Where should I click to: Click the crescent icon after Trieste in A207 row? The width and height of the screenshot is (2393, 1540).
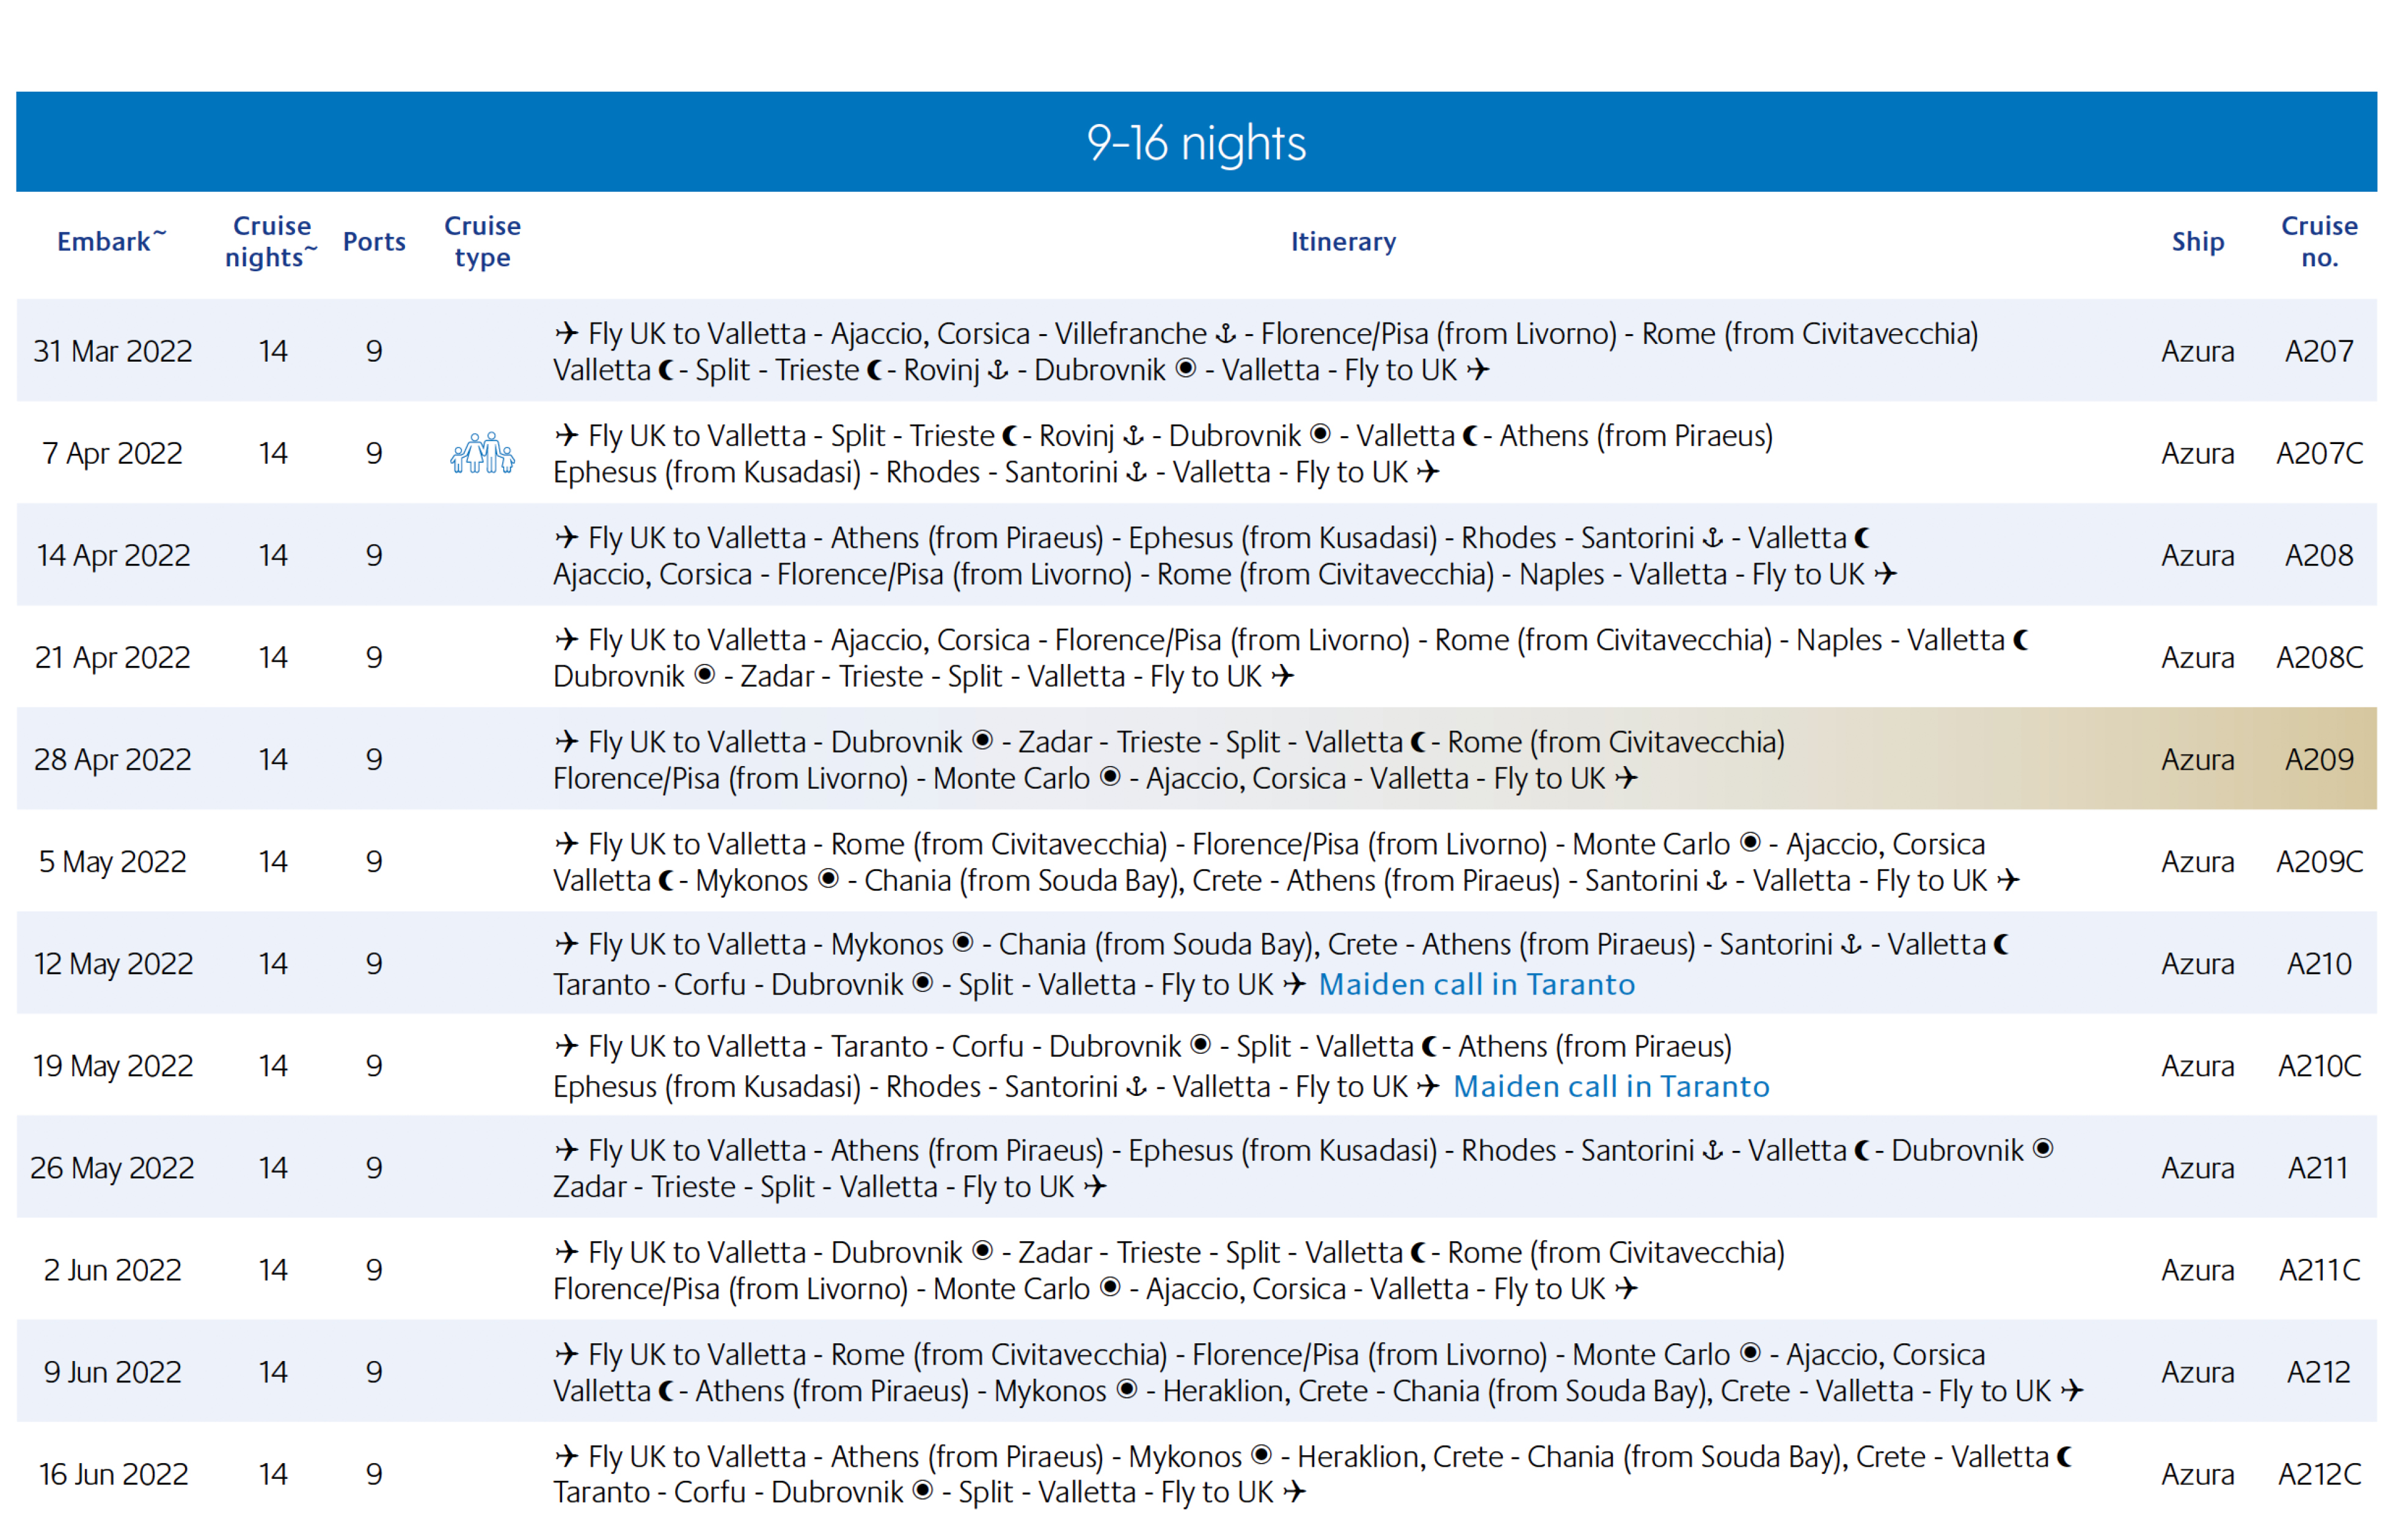[x=875, y=370]
